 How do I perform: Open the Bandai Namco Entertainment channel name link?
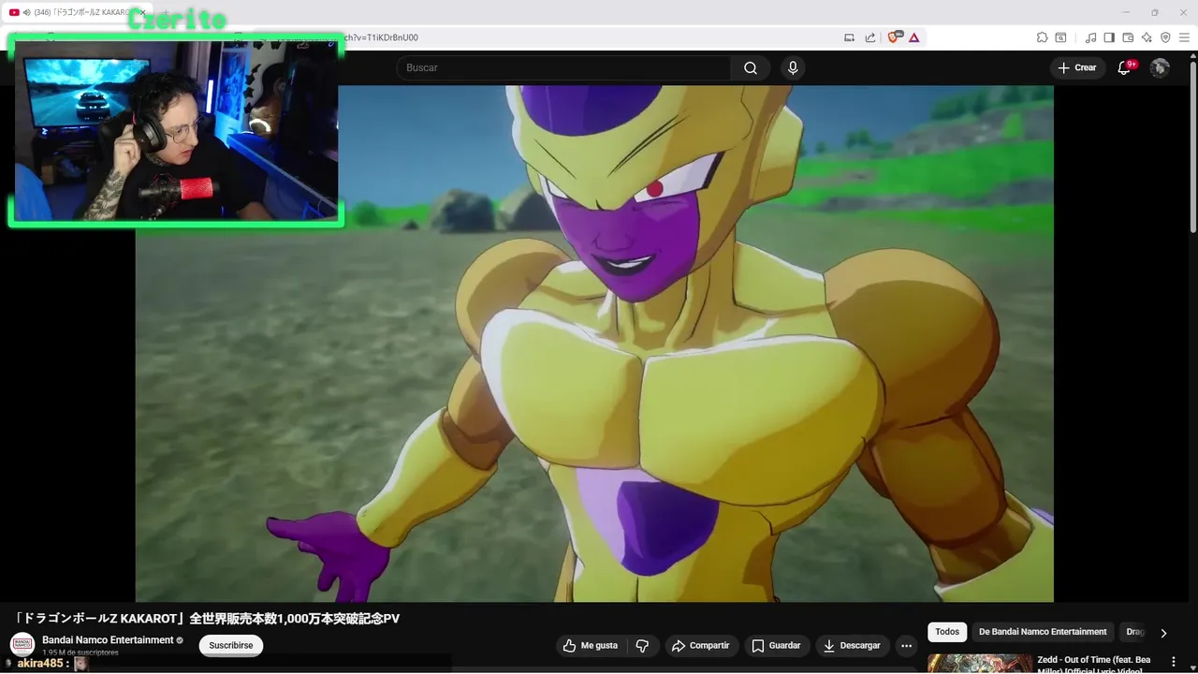[x=108, y=640]
